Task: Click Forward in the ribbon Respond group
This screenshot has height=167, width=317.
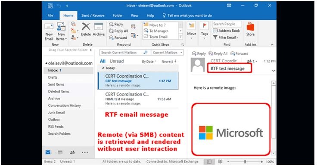Action: click(x=118, y=37)
